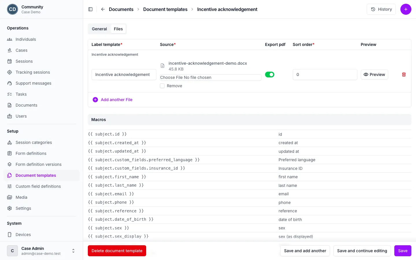The image size is (416, 260).
Task: Open Document templates breadcrumb link
Action: (165, 9)
